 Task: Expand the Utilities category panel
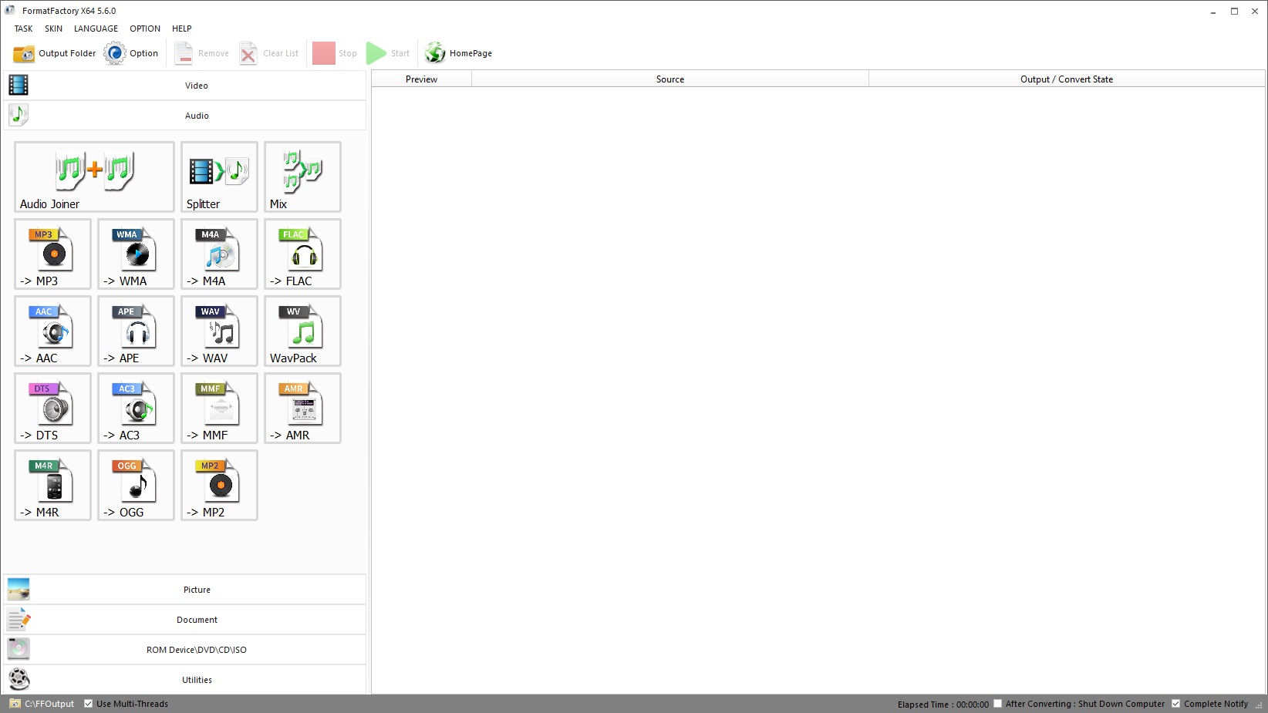(184, 680)
